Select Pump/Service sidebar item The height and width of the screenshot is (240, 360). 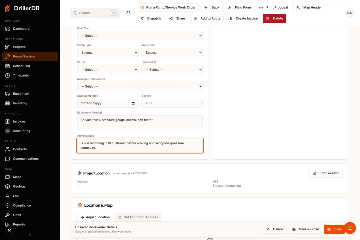coord(30,56)
